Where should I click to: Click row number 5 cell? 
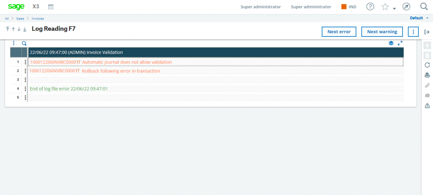(x=16, y=97)
